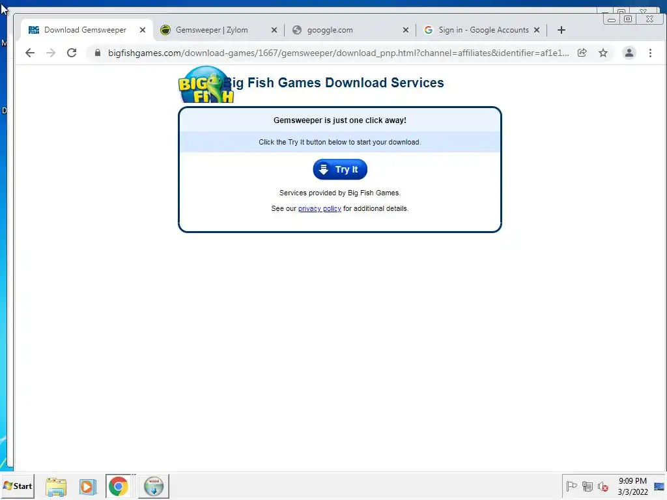Screen dimensions: 667x500
Task: Open the privacy policy link
Action: (319, 208)
